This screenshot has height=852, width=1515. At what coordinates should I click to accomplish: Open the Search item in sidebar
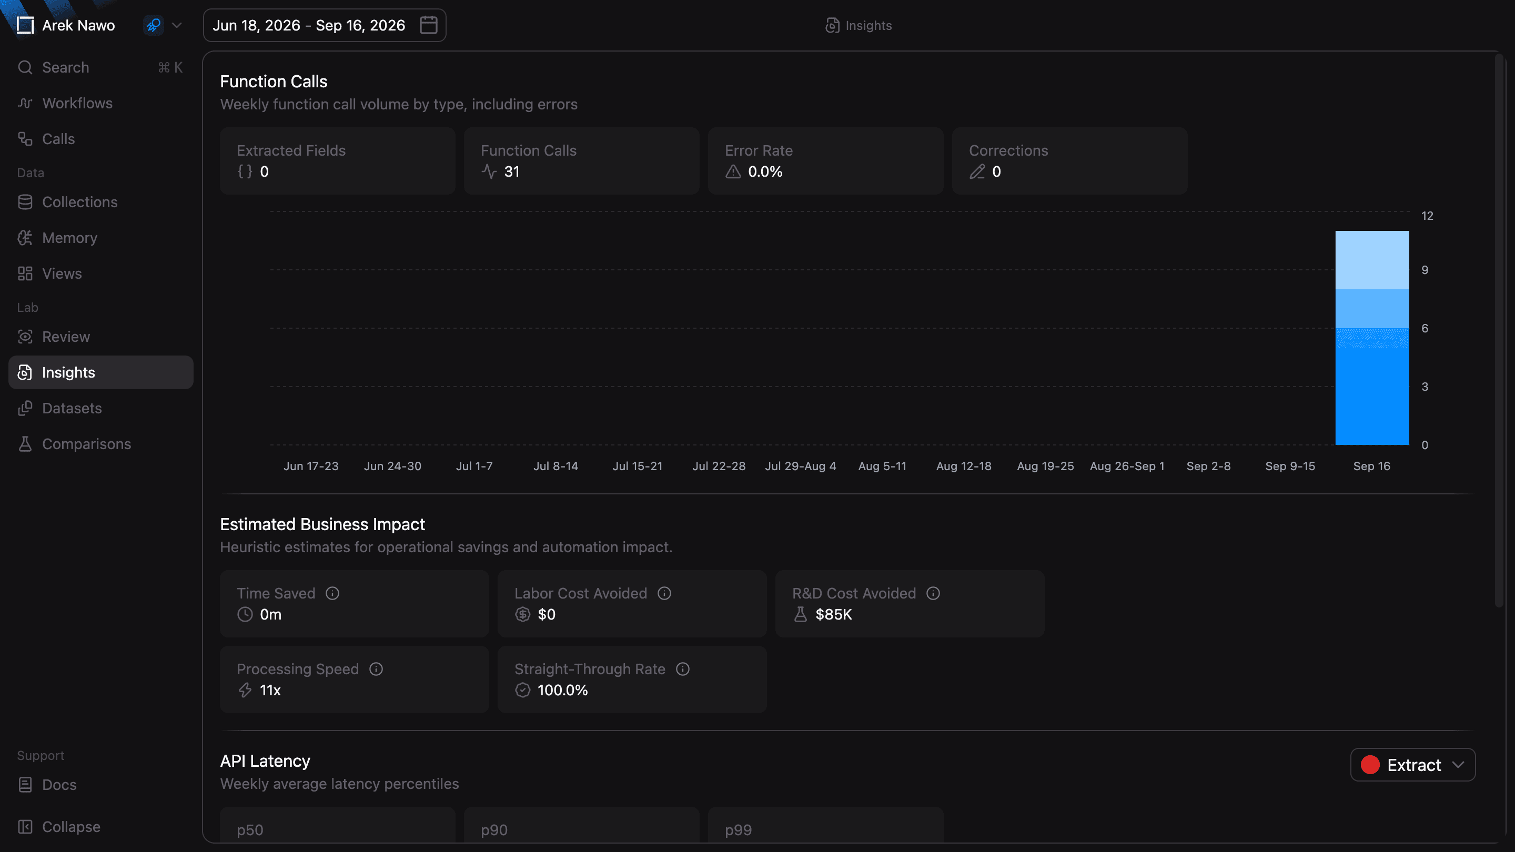click(x=100, y=68)
